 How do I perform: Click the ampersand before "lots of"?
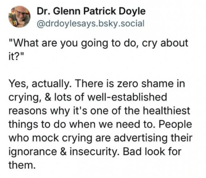click(x=48, y=97)
